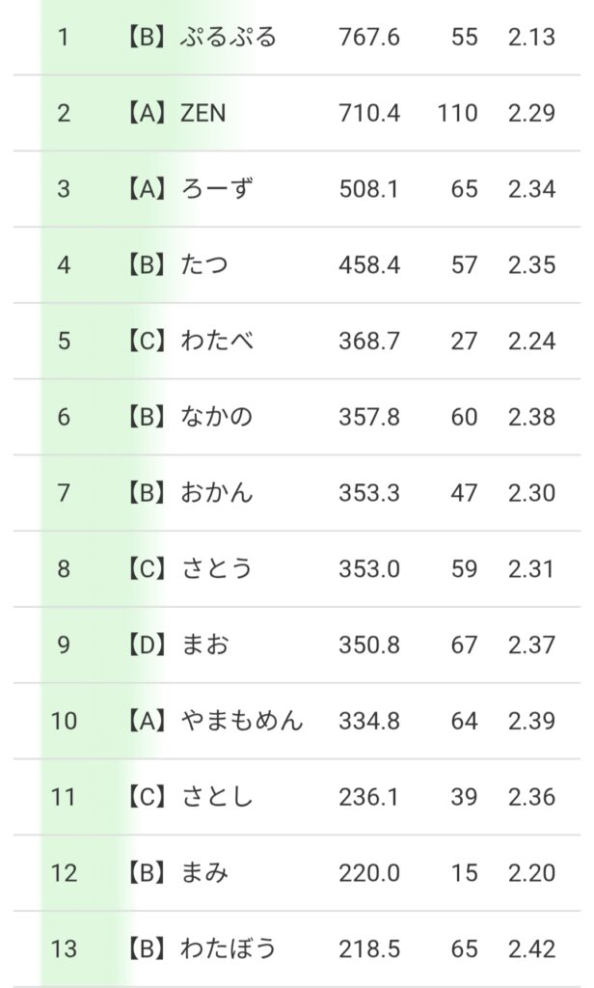Select the score 220.0 in まみ's row
594x988 pixels.
click(369, 873)
